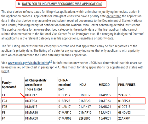Click F2B Philippines date 01OCT13
Image resolution: width=148 pixels, height=124 pixels.
124,107
